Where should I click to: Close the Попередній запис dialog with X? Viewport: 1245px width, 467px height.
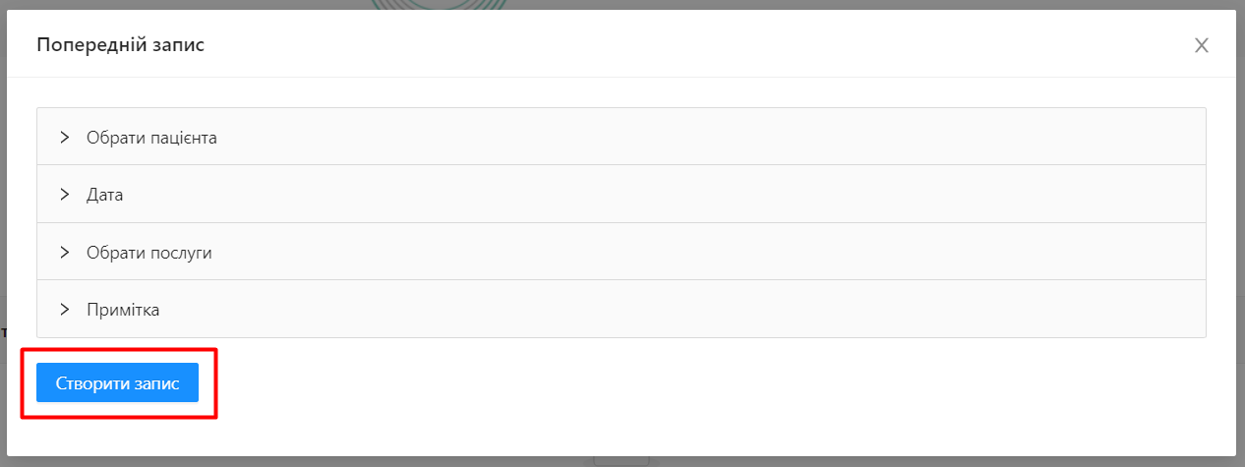[1201, 45]
